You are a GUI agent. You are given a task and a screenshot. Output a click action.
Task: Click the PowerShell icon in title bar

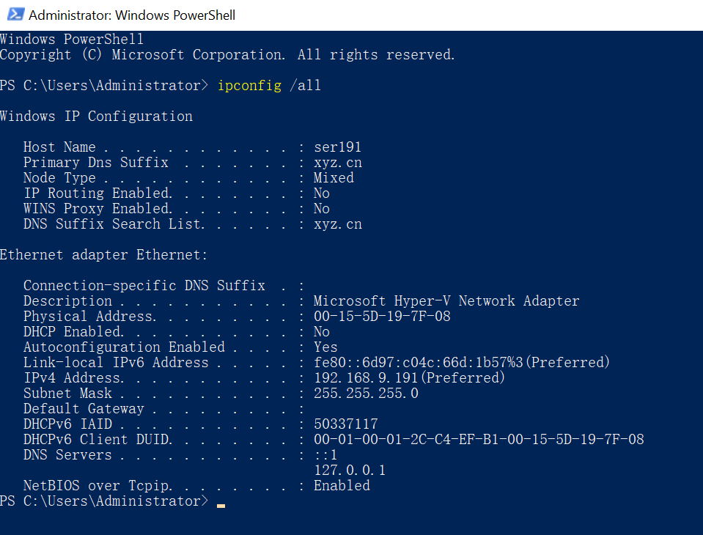click(15, 15)
